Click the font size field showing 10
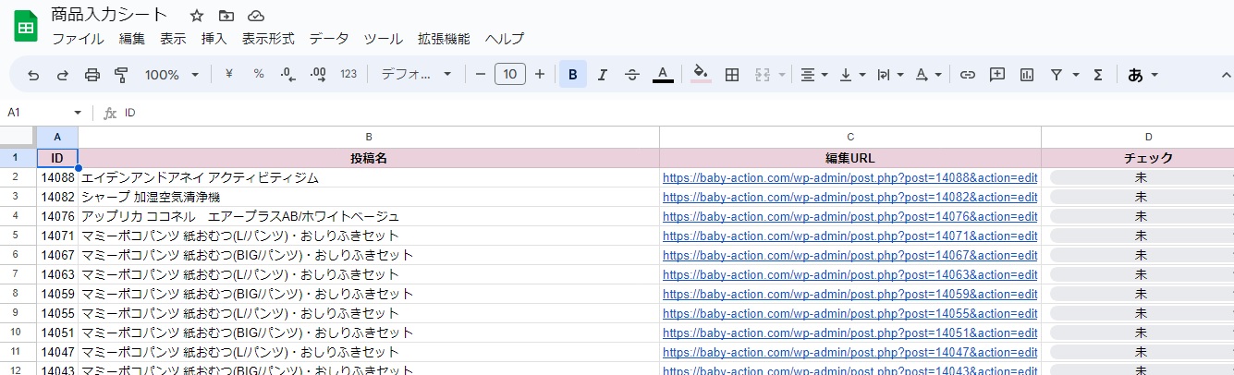The image size is (1234, 375). [510, 75]
